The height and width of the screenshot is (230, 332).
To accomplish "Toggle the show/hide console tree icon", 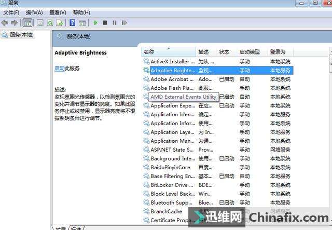I will [27, 23].
